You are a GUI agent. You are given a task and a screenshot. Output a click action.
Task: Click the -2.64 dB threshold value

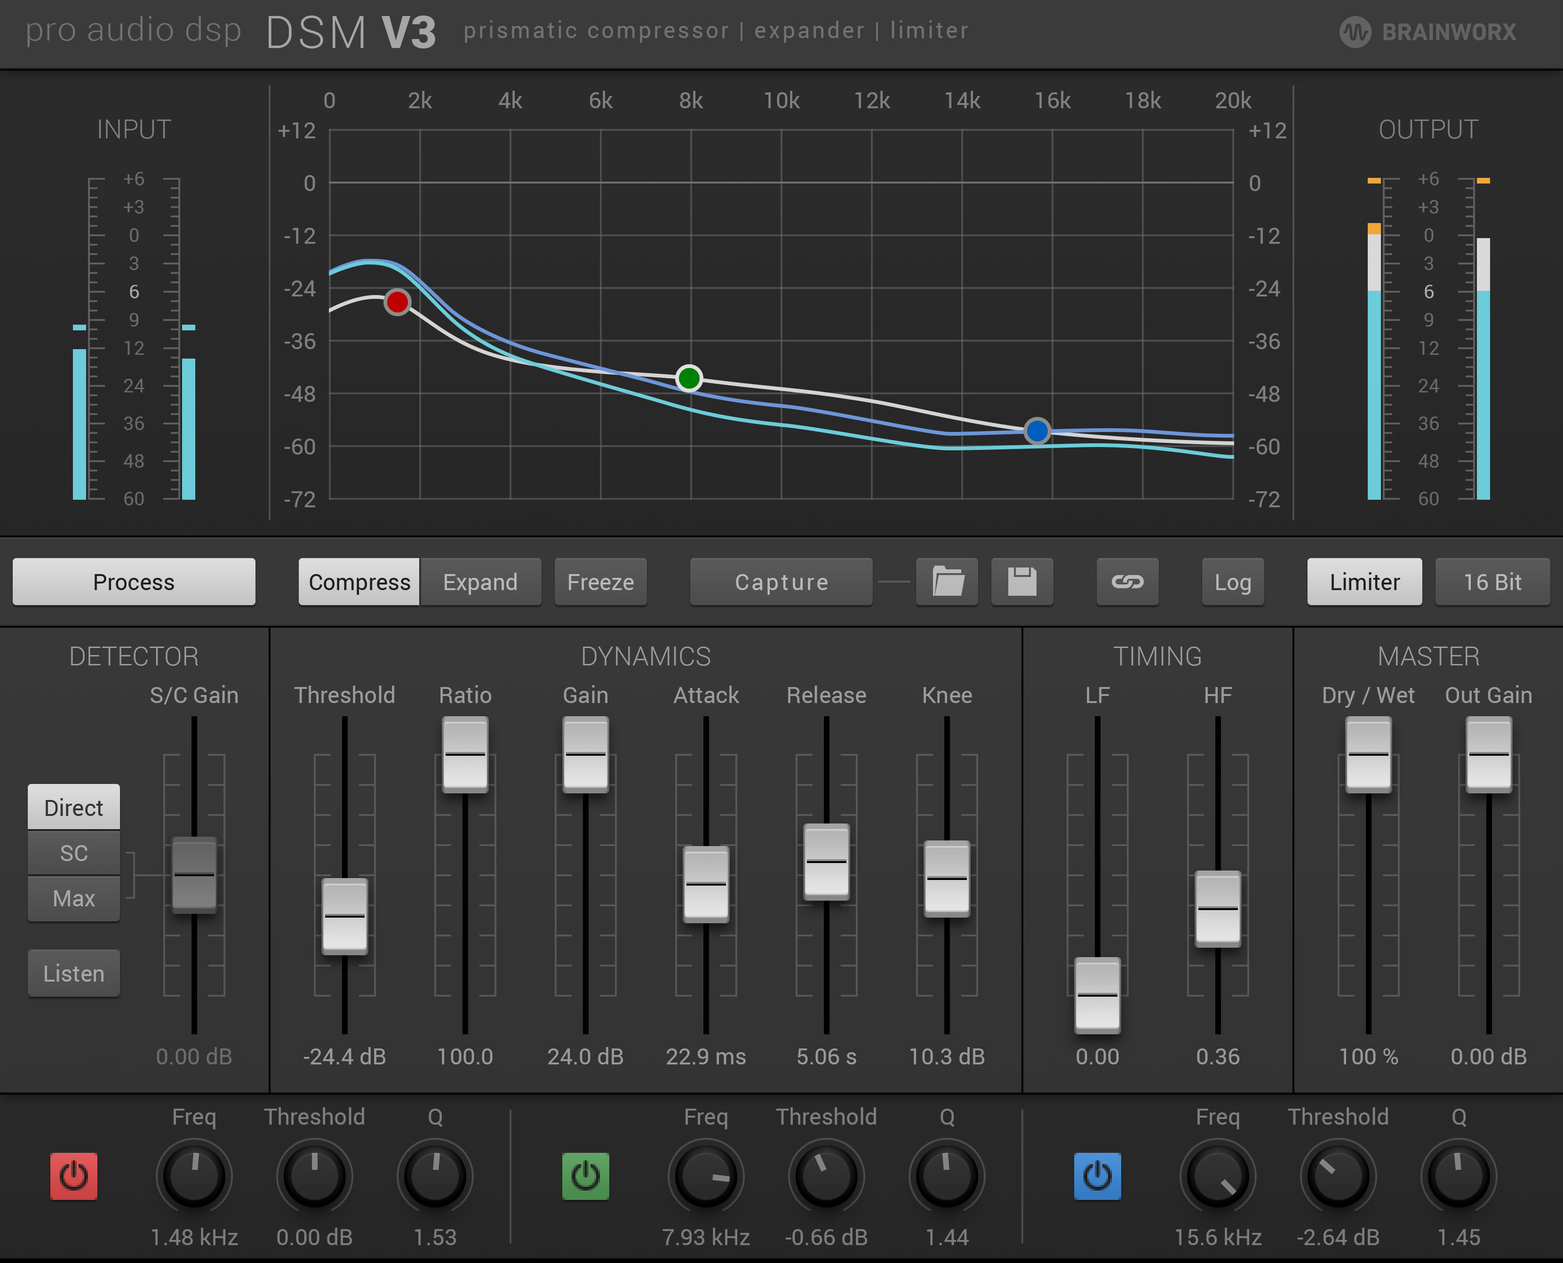click(x=1338, y=1237)
